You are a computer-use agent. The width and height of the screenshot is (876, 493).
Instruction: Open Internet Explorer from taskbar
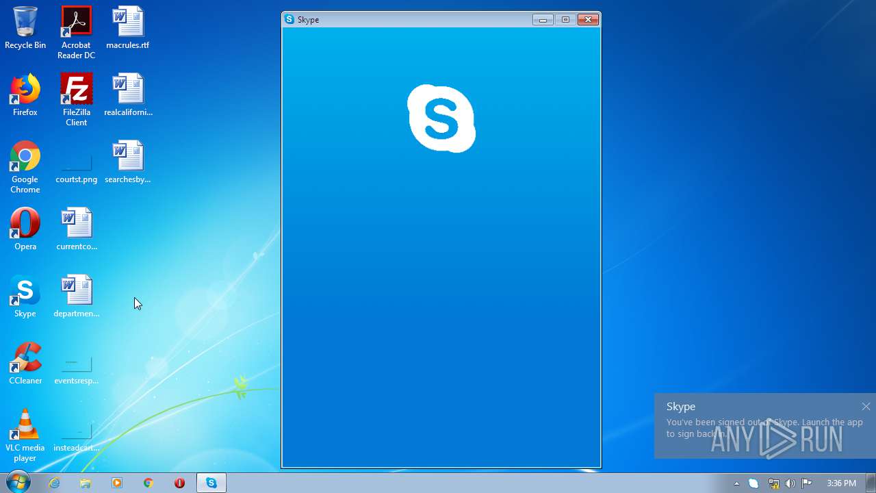point(54,483)
